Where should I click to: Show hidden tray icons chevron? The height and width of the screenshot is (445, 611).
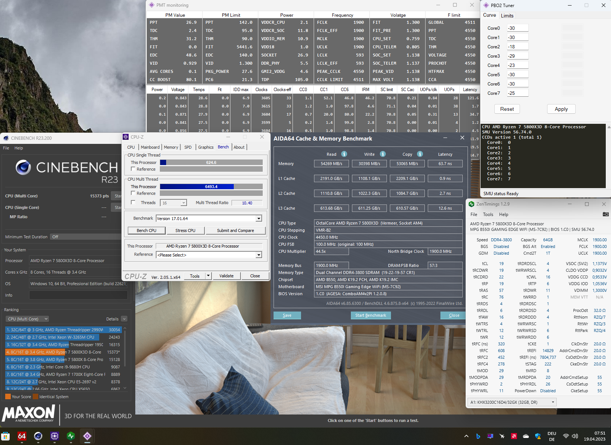point(466,436)
